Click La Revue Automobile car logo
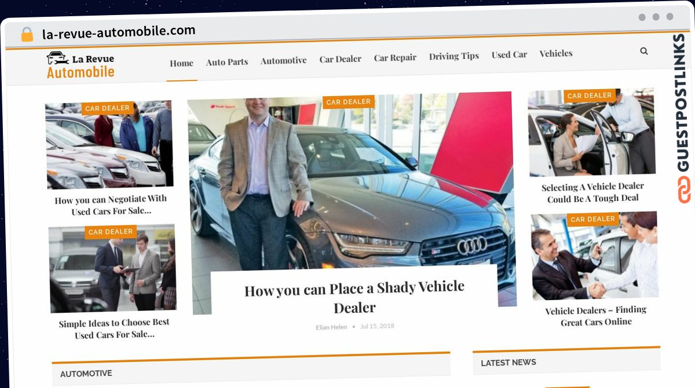Image resolution: width=695 pixels, height=388 pixels. [81, 65]
